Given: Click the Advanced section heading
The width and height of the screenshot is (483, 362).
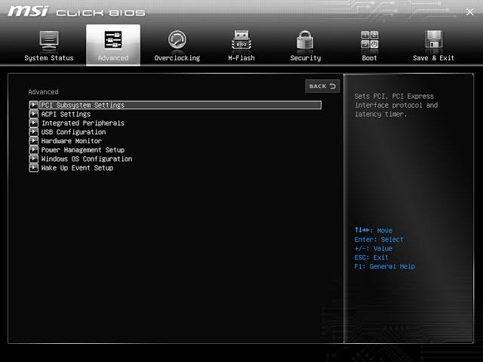Looking at the screenshot, I should pos(43,92).
